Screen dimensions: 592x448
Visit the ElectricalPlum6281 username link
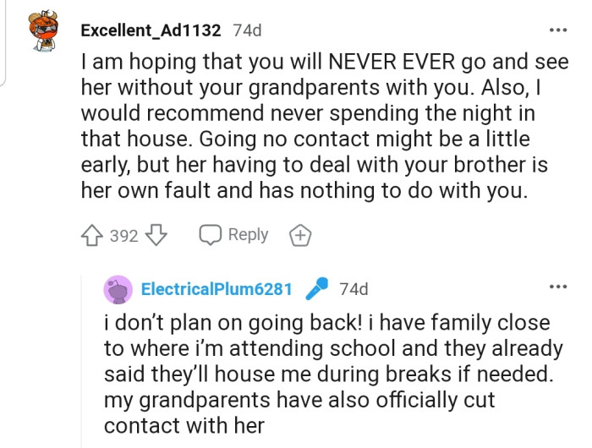pyautogui.click(x=217, y=289)
